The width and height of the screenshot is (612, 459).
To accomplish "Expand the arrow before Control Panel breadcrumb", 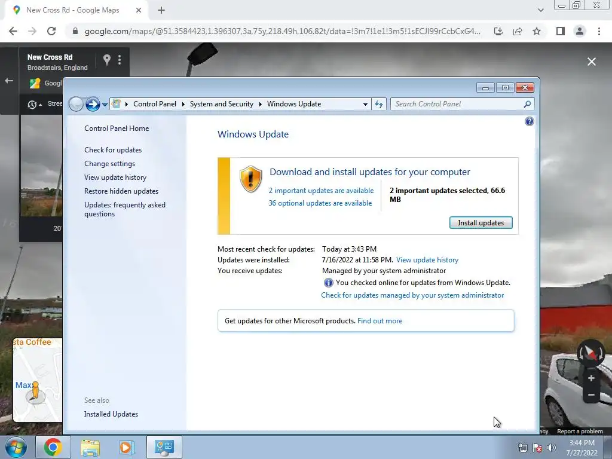I will pyautogui.click(x=127, y=104).
